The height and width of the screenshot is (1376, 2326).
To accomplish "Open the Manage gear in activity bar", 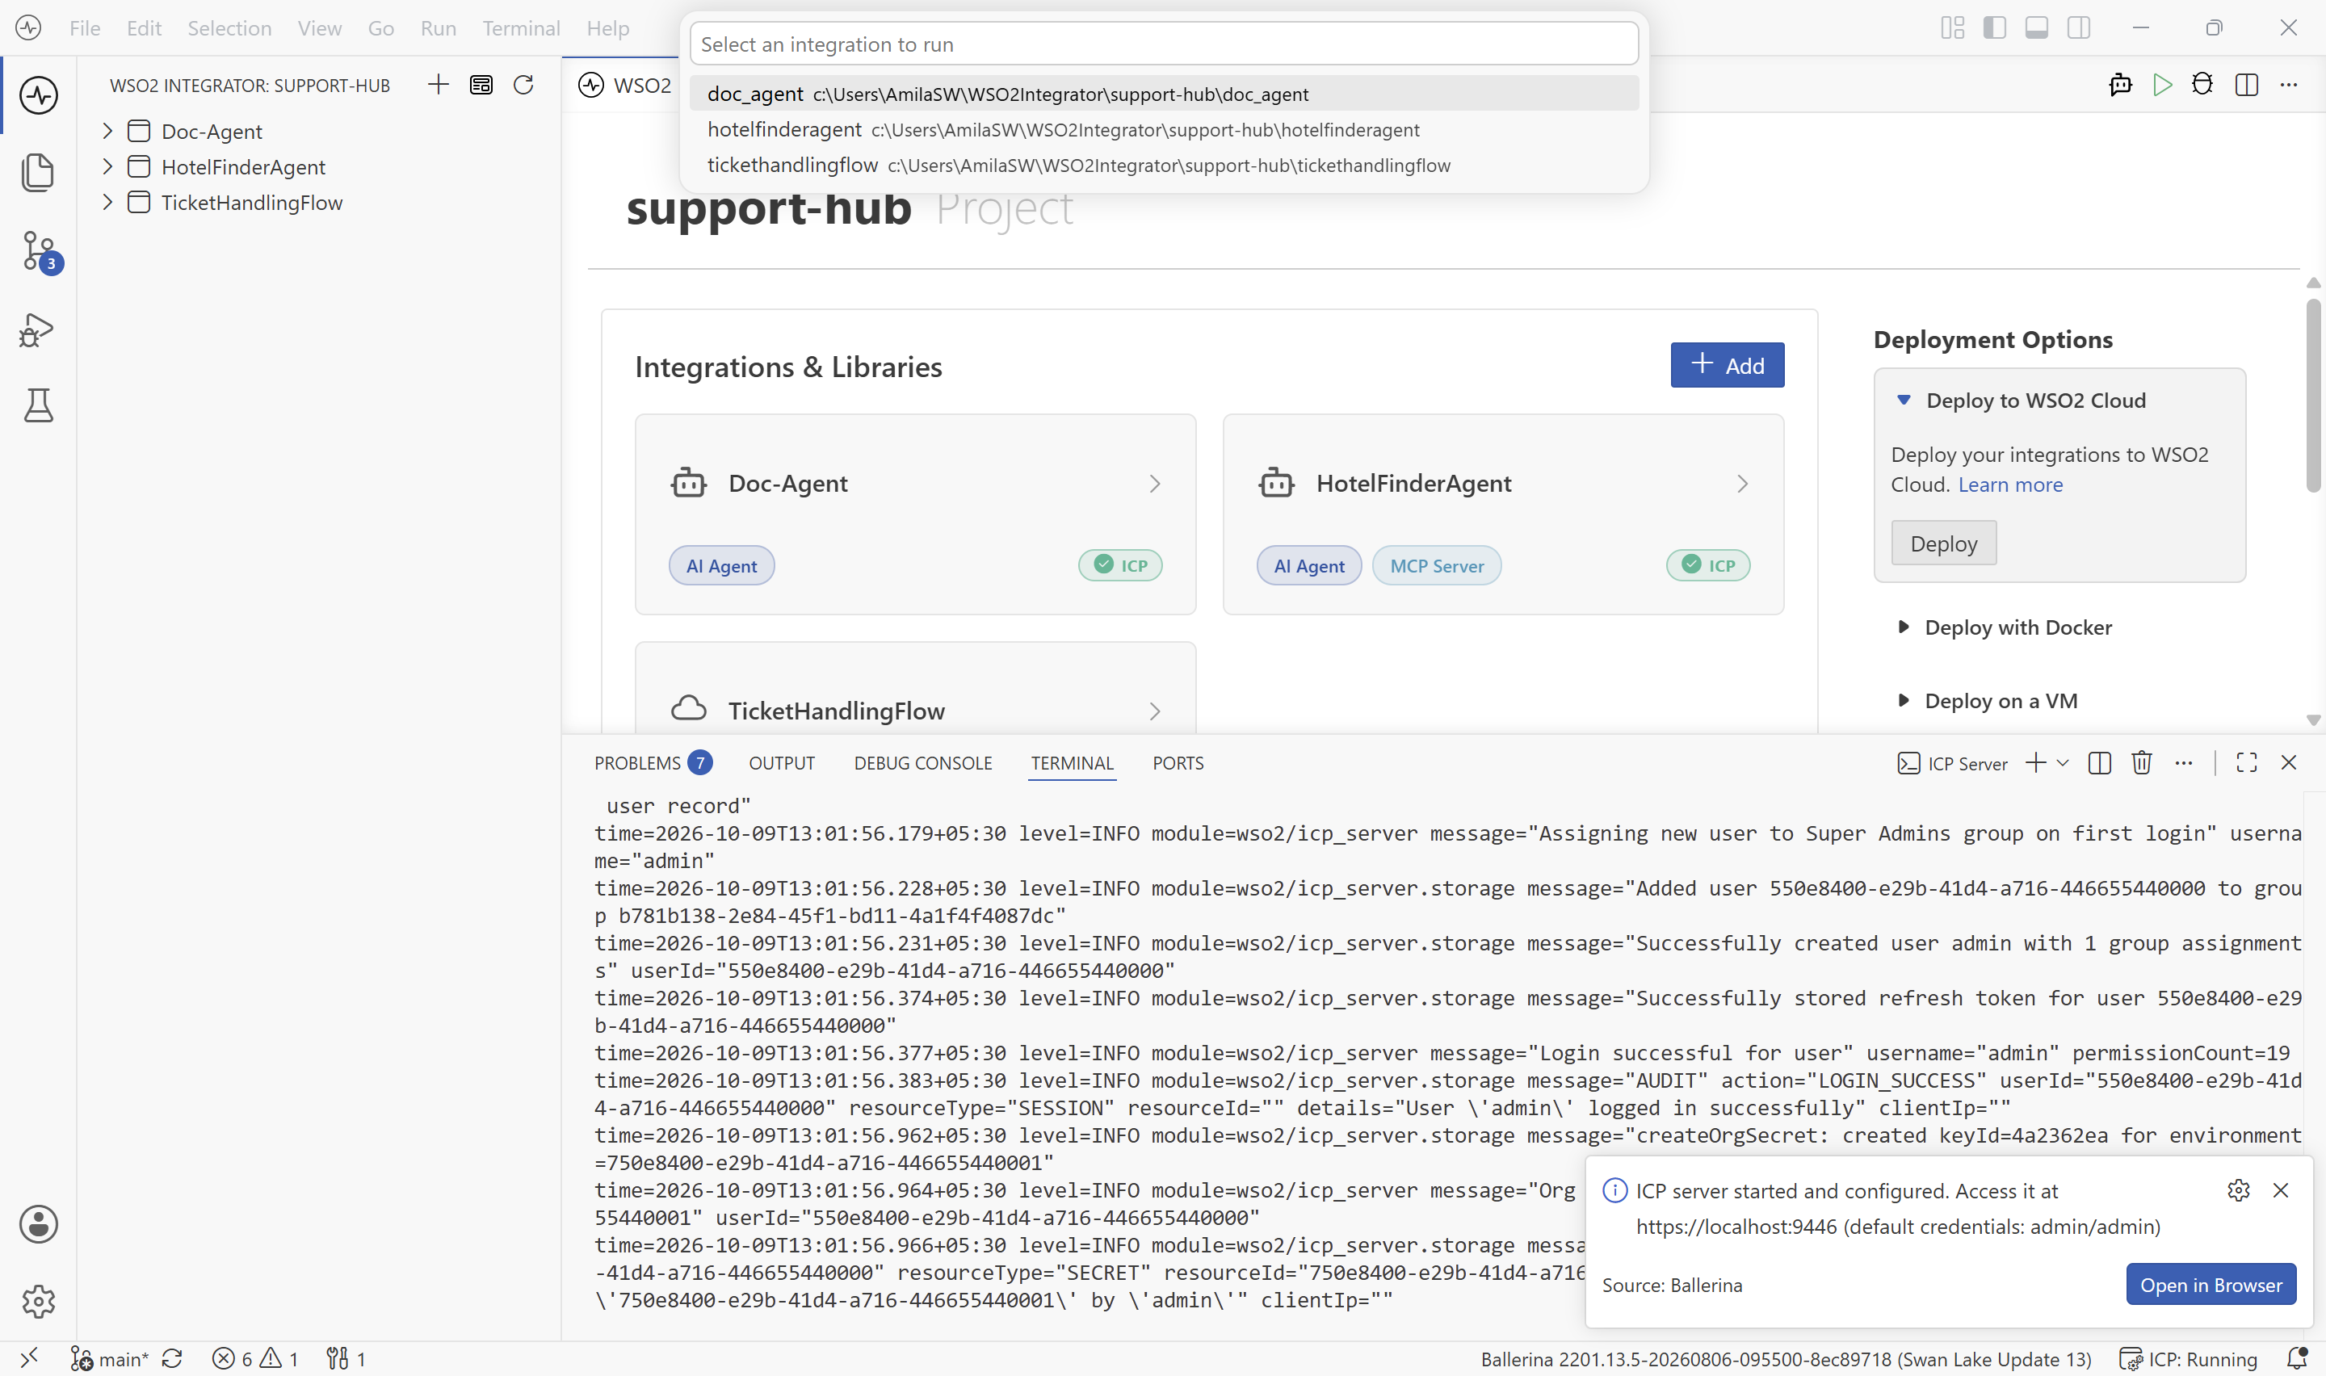I will (x=38, y=1301).
